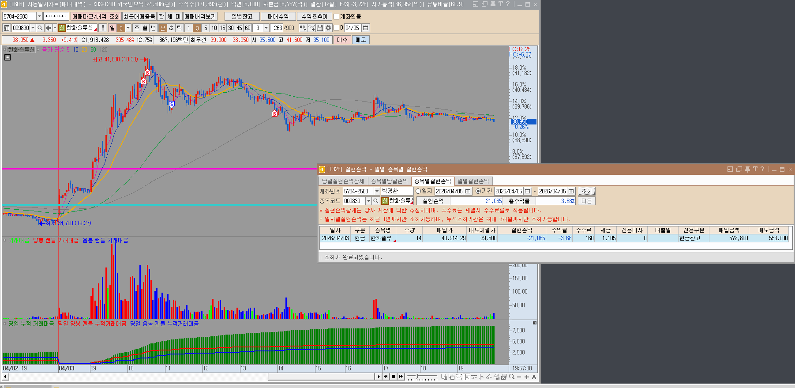Click the rewind playback button below chart
Viewport: 795px width, 388px height.
[x=386, y=377]
